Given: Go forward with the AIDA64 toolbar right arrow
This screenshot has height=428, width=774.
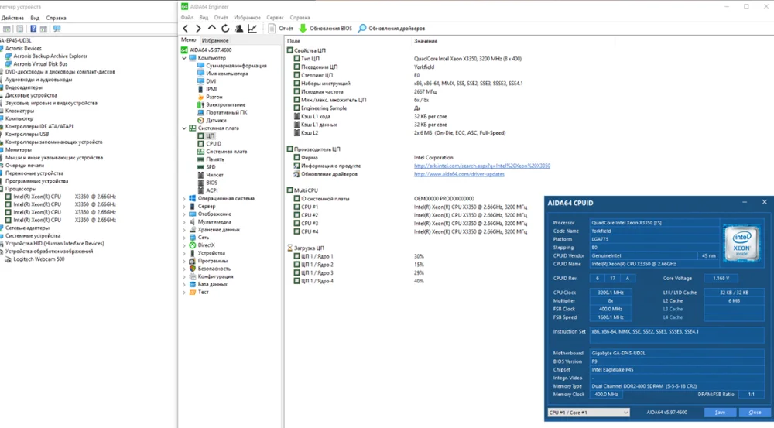Looking at the screenshot, I should click(x=198, y=29).
